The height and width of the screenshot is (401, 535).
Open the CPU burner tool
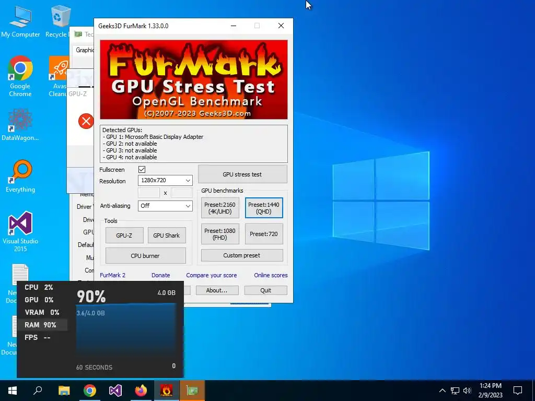coord(145,256)
